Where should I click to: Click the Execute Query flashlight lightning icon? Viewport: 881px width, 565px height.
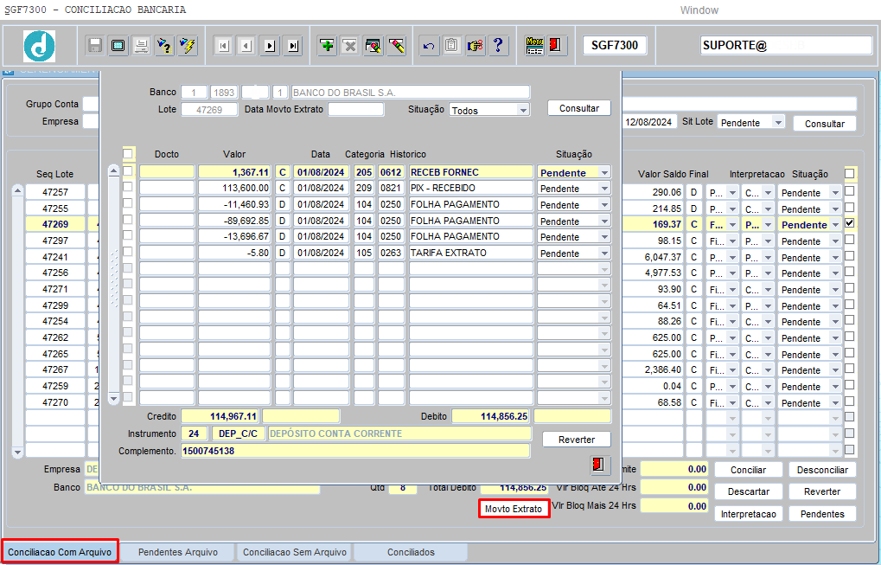187,45
